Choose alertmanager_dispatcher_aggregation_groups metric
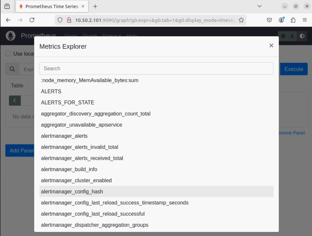The image size is (312, 236). tap(156, 225)
